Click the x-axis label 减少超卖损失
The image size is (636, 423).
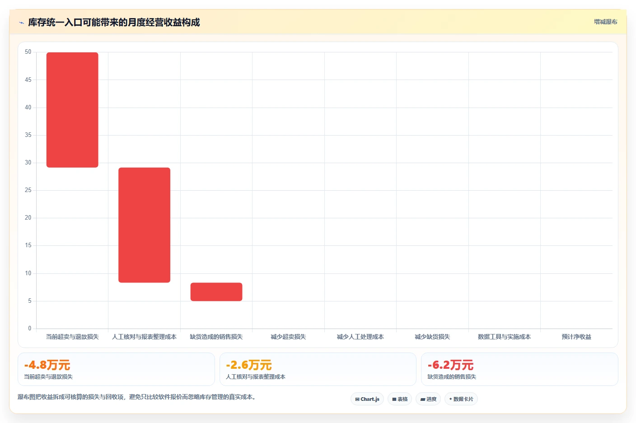[x=288, y=337]
